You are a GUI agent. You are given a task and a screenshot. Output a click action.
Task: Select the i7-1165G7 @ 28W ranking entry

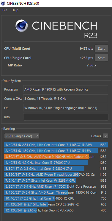(56, 145)
